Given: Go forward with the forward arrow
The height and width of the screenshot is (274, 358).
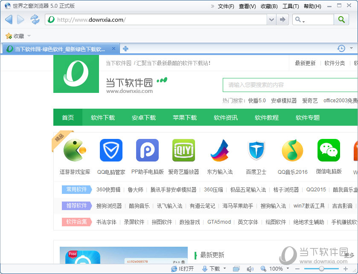Looking at the screenshot, I should [20, 19].
